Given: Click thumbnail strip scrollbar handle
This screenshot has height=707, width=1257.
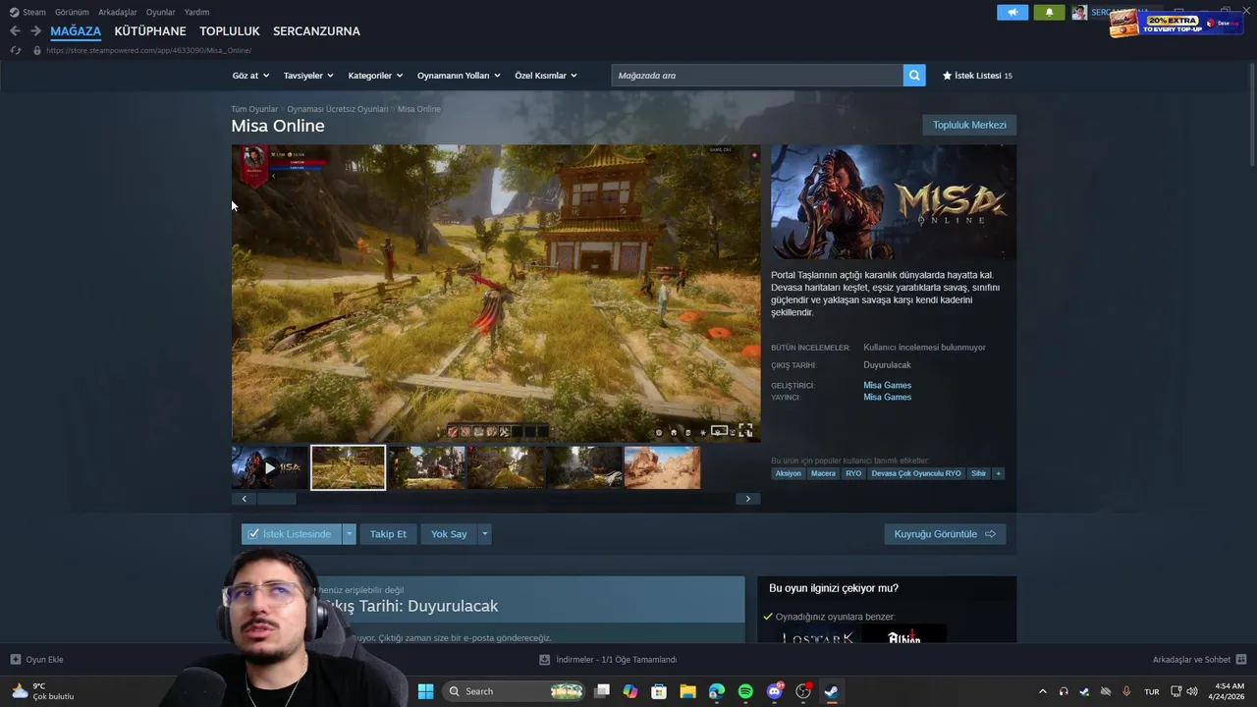Looking at the screenshot, I should 276,499.
